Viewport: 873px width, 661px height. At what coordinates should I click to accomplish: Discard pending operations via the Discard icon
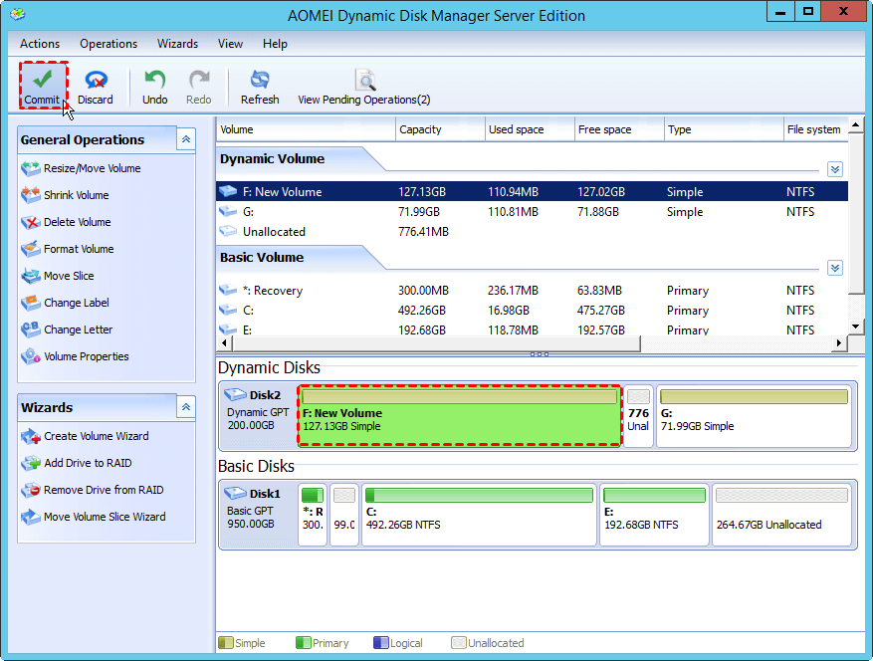[x=96, y=86]
